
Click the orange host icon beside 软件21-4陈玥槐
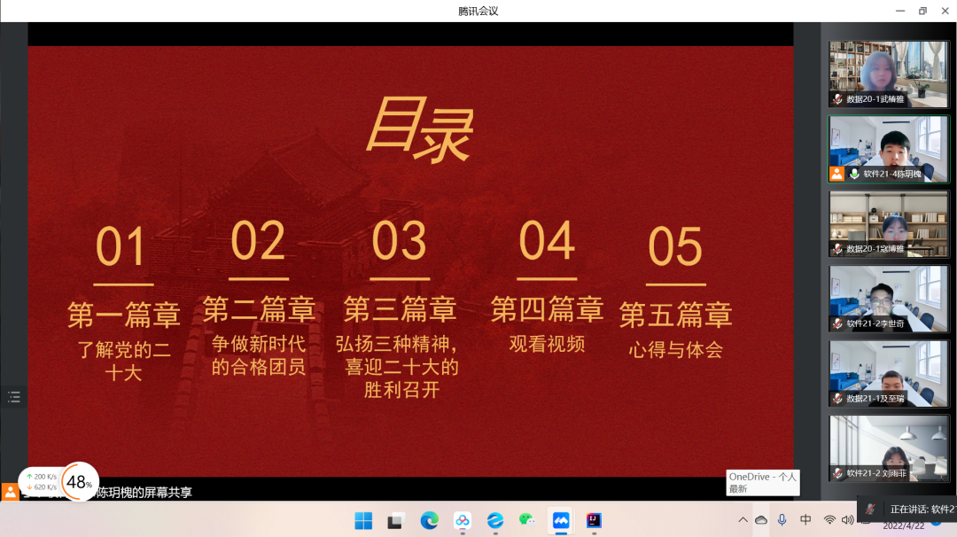pos(836,174)
